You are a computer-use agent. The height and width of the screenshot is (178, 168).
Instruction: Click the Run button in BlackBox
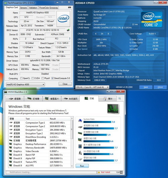[82, 166]
